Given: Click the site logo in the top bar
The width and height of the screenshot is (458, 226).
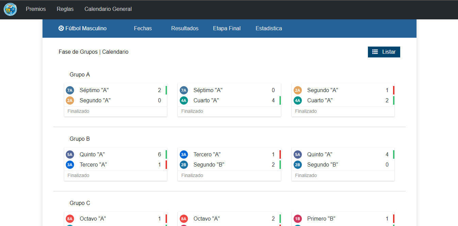Looking at the screenshot, I should point(10,9).
